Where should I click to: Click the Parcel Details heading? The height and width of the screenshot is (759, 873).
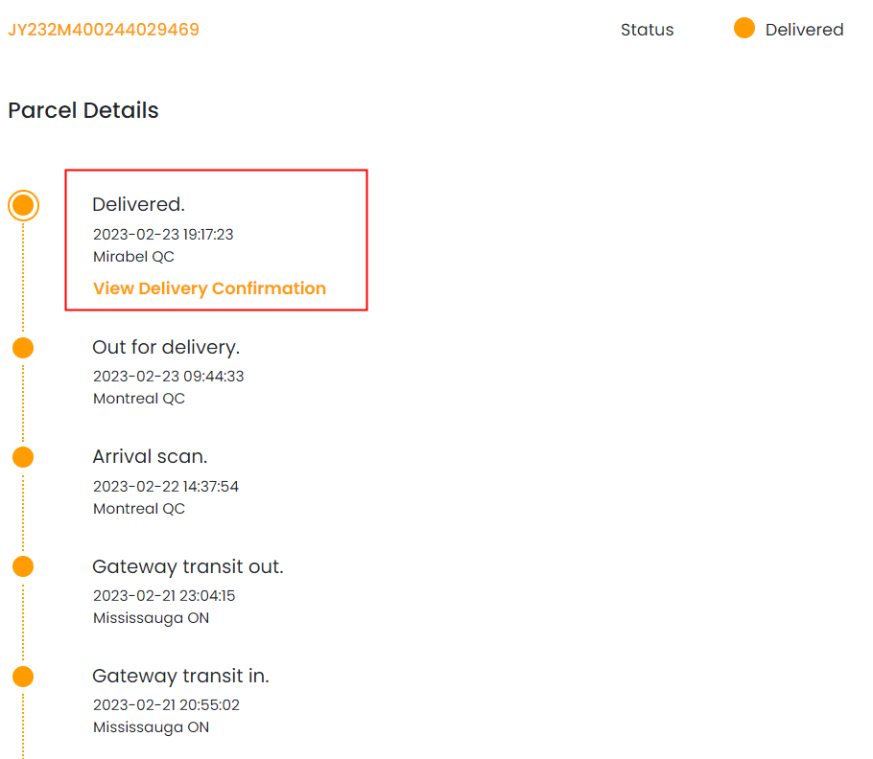pos(83,110)
